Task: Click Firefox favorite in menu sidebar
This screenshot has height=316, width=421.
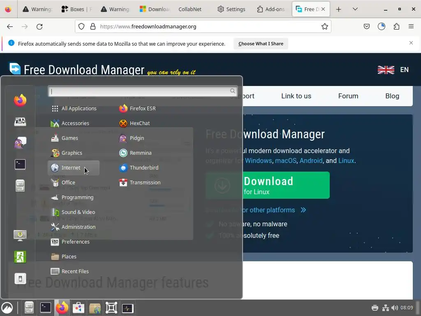Action: pos(20,100)
